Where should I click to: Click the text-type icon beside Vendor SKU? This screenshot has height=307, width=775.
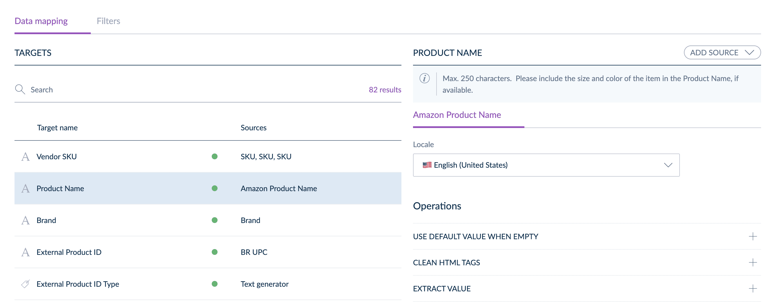click(26, 156)
